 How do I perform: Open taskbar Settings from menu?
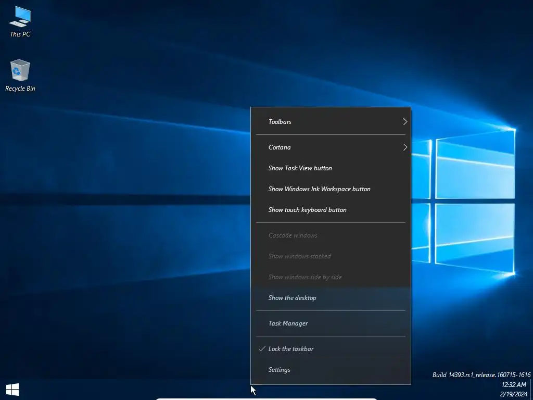point(331,370)
